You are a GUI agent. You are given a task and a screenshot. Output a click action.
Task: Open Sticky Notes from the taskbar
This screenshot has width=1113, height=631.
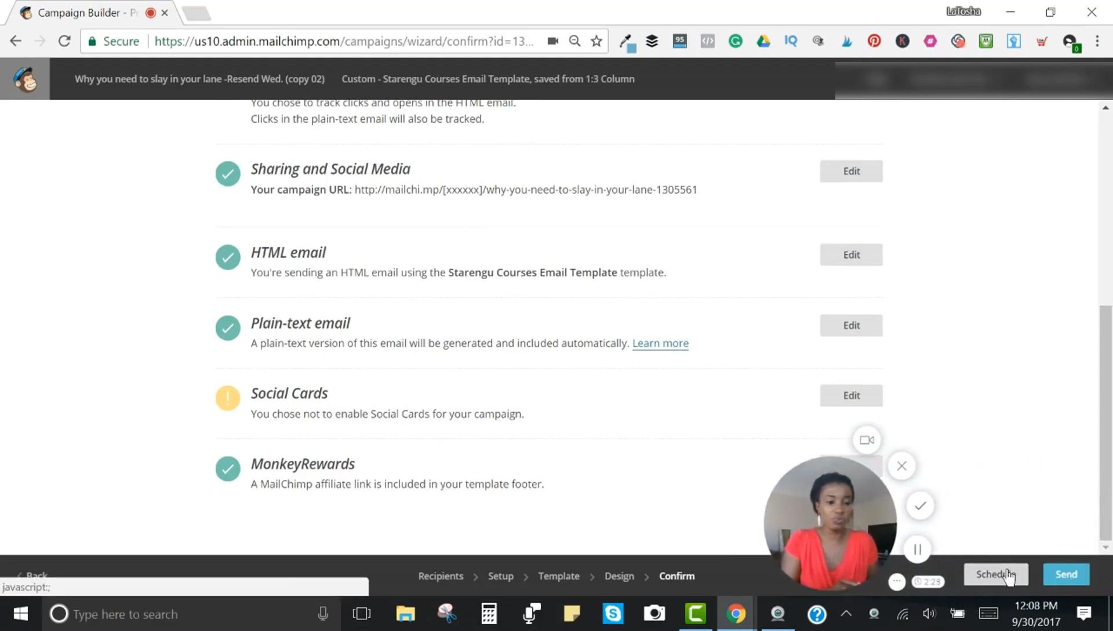click(x=572, y=614)
